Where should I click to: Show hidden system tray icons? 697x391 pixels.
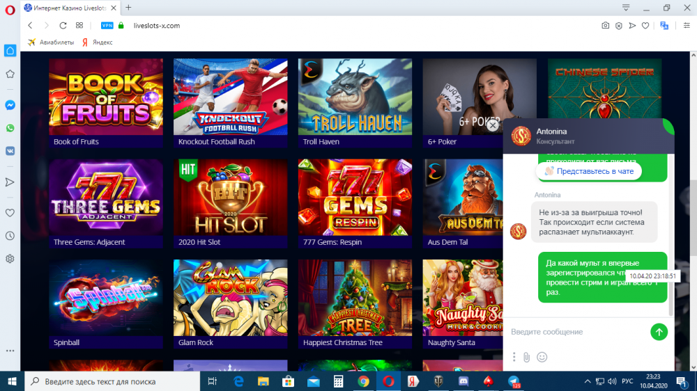click(587, 381)
